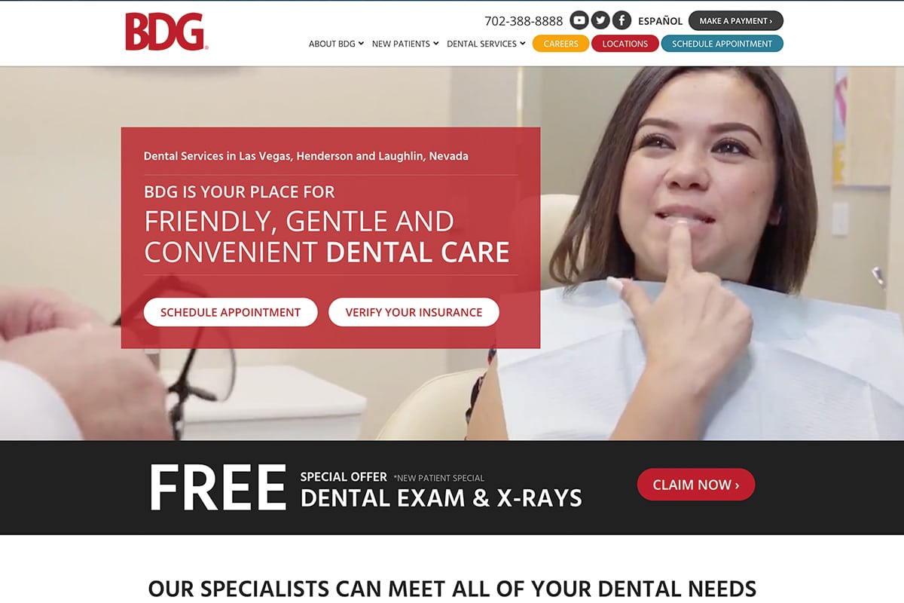904x603 pixels.
Task: Click the BDG logo
Action: [166, 32]
